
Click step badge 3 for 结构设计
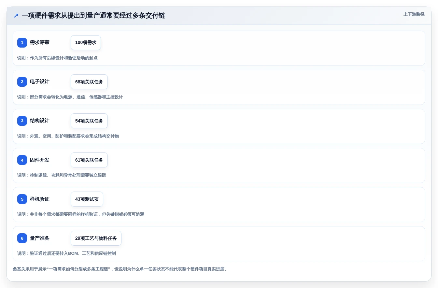22,121
